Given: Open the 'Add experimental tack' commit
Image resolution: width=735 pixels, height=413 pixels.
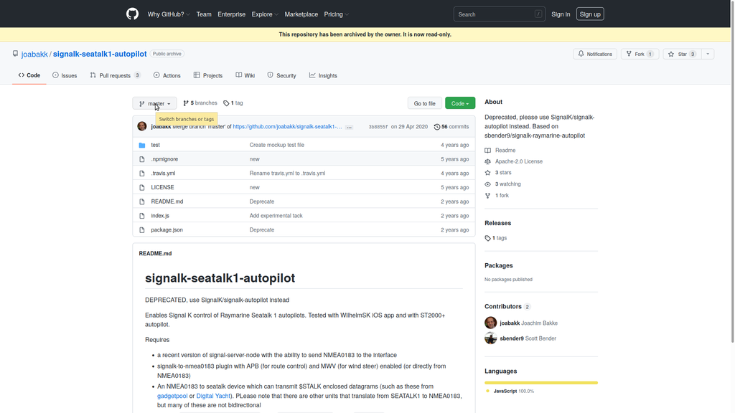Looking at the screenshot, I should (x=276, y=216).
